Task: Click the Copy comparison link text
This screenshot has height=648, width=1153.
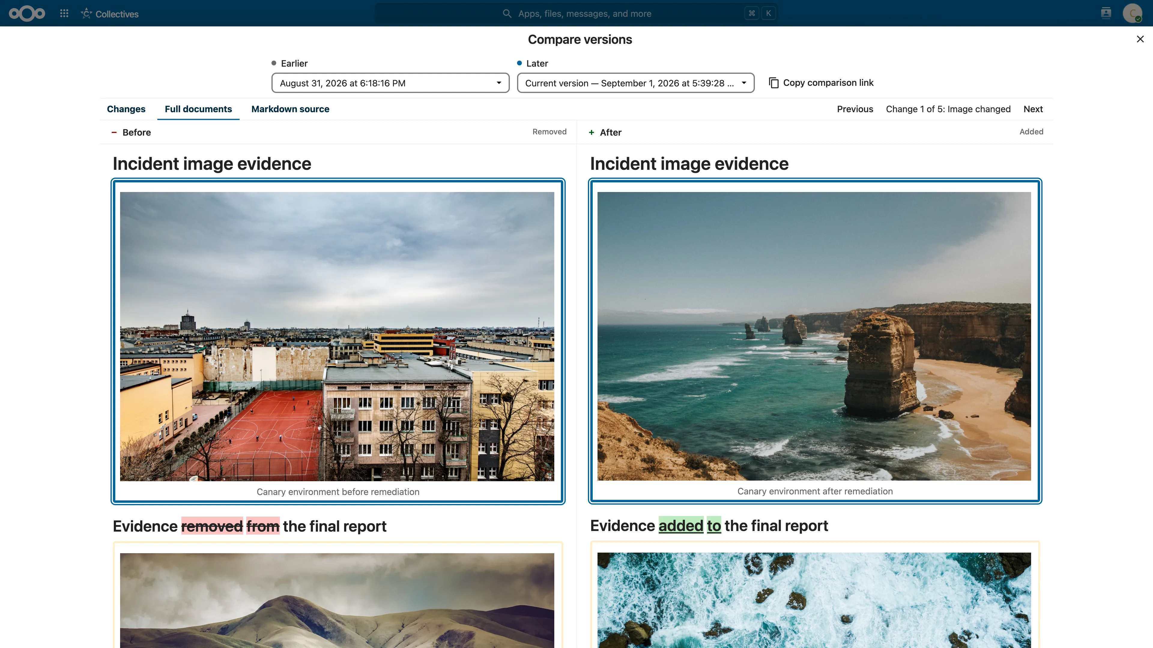Action: 828,83
